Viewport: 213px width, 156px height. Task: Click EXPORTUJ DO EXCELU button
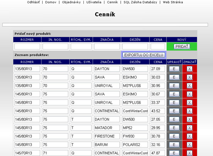(x=144, y=55)
